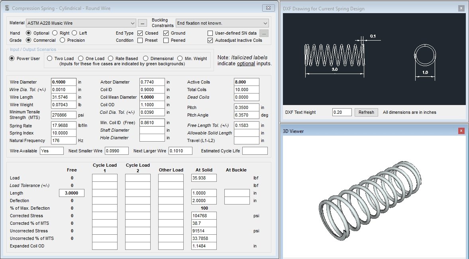This screenshot has width=469, height=259.
Task: Click the Free Length input field
Action: click(72, 193)
